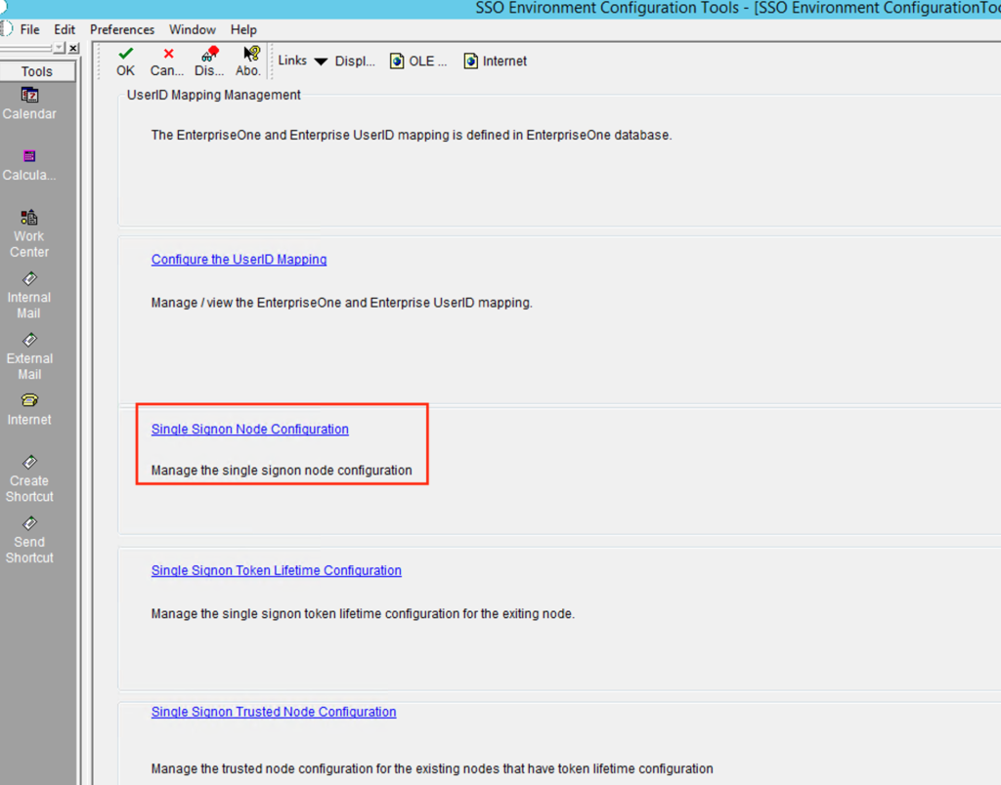Click the Cancel red X icon
The image size is (1001, 785).
pyautogui.click(x=168, y=54)
